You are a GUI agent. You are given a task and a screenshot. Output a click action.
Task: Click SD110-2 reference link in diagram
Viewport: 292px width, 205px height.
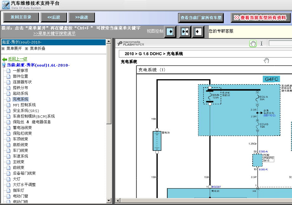269,115
